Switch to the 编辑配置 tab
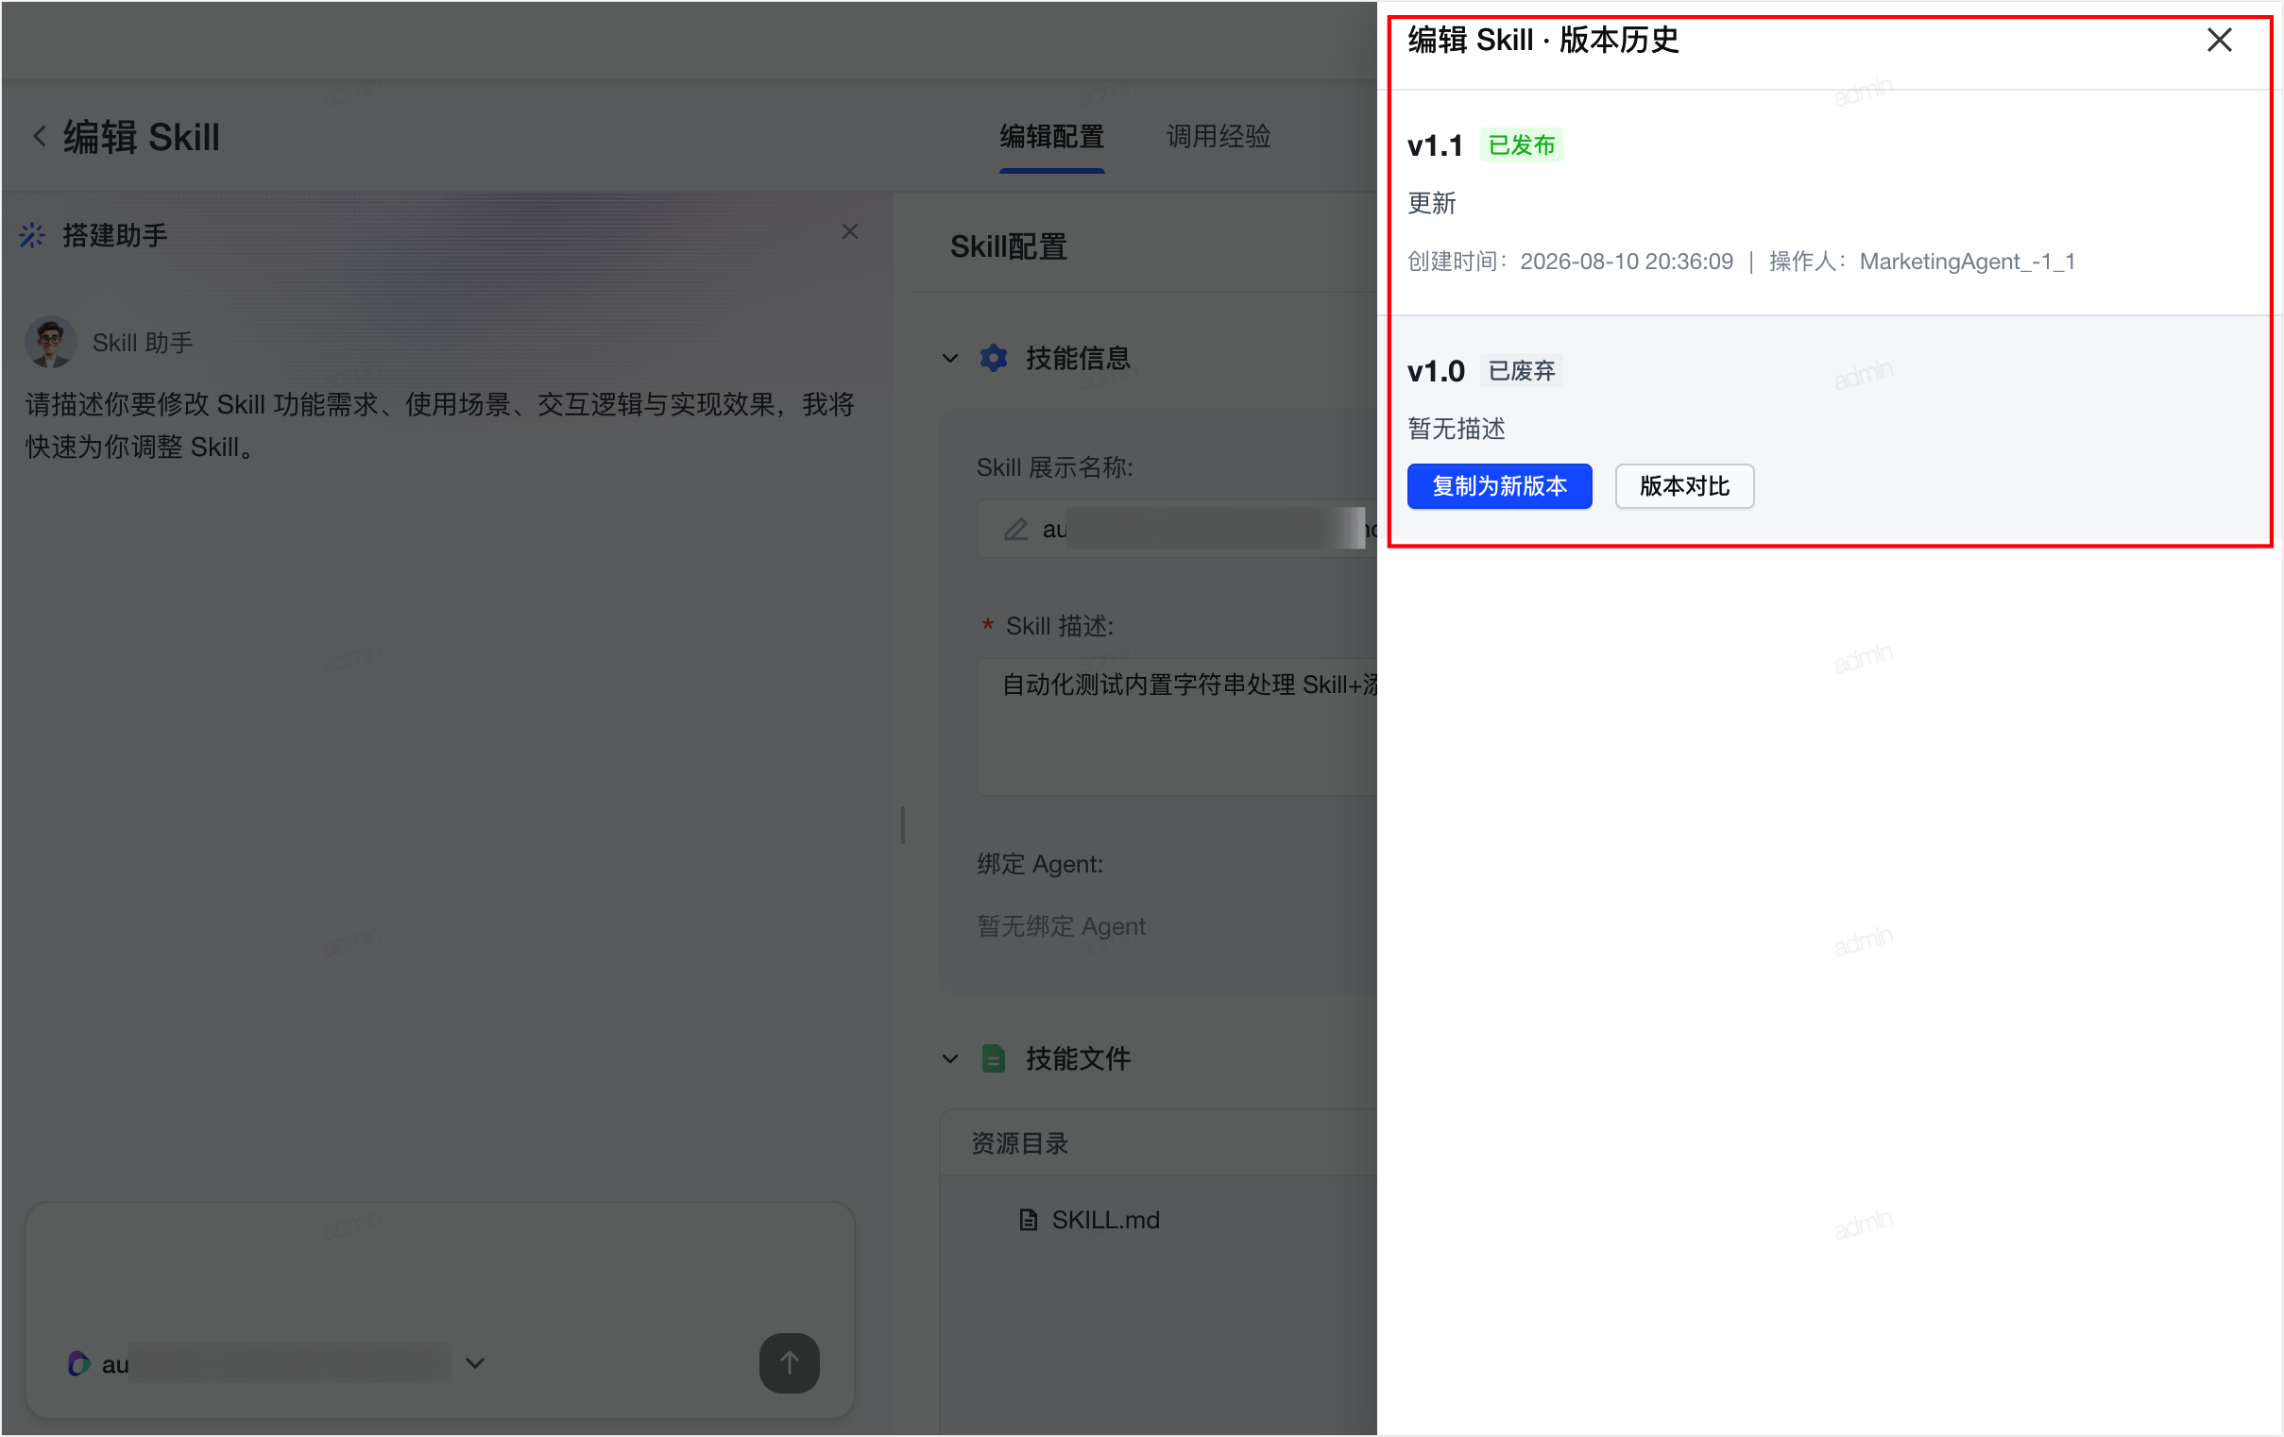 pos(1051,137)
